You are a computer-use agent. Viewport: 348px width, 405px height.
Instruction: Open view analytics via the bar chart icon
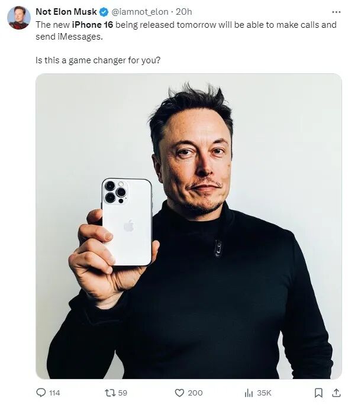(249, 393)
